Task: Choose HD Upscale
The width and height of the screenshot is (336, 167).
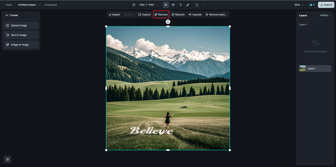Action: [x=195, y=14]
